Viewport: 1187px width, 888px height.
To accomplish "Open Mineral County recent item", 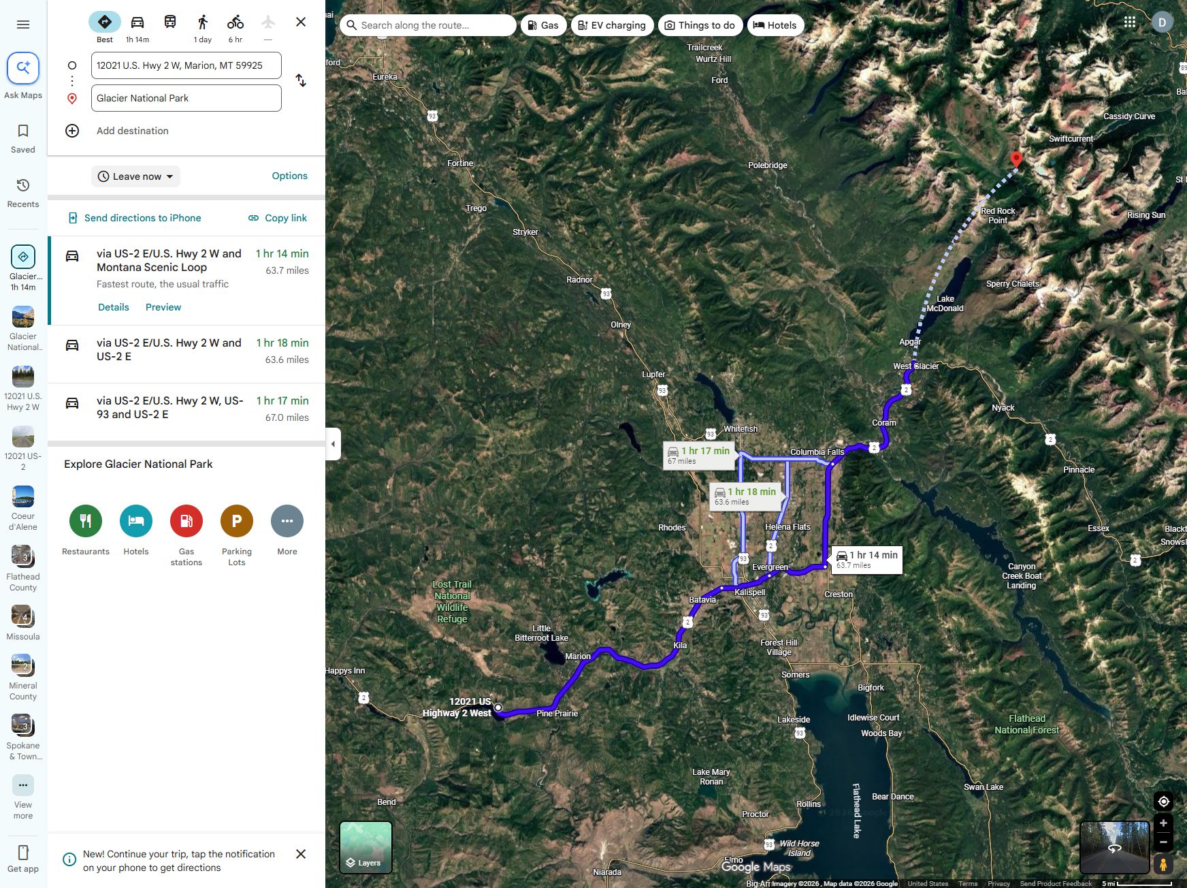I will (23, 678).
